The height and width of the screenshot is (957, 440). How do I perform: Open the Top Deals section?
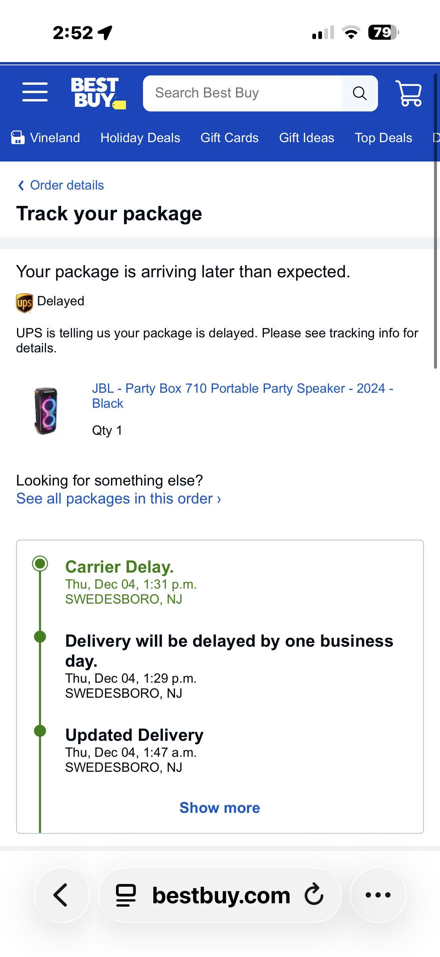coord(383,137)
